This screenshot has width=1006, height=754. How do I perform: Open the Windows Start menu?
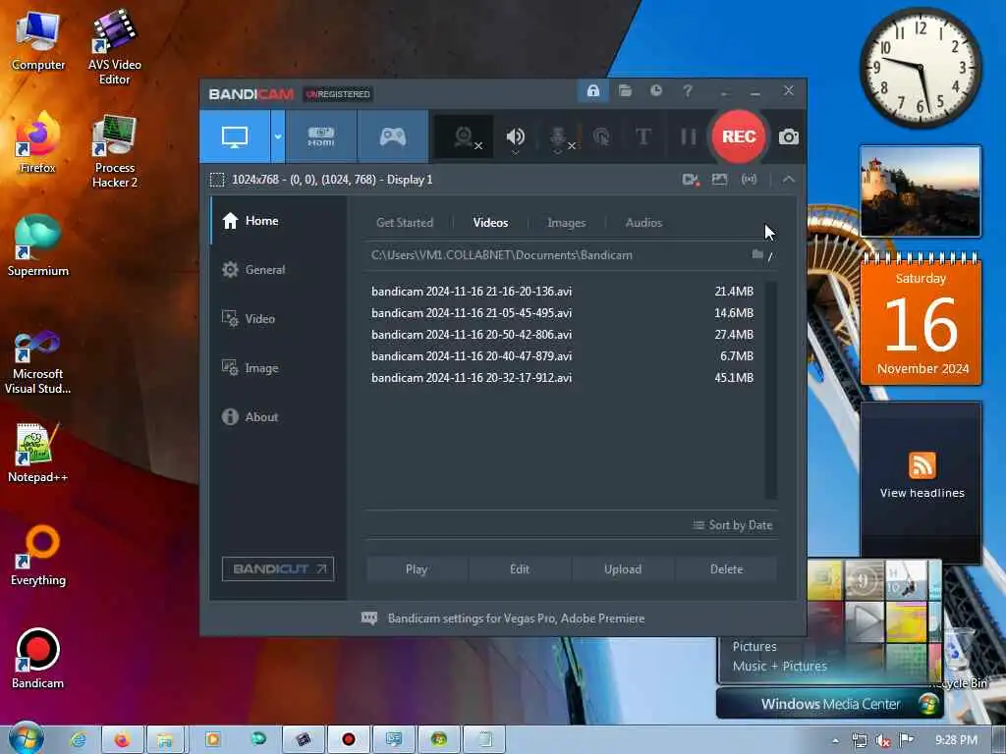pos(26,738)
